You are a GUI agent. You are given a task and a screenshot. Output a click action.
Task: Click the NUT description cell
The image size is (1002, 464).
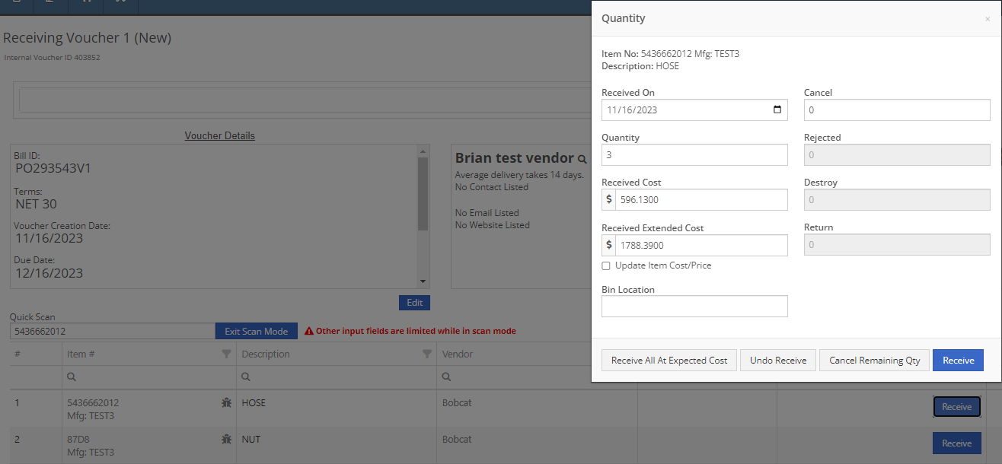[x=251, y=439]
